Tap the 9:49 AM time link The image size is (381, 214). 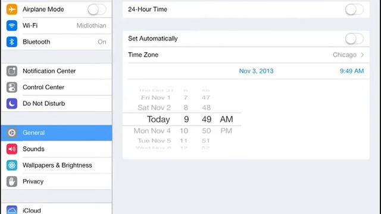tap(352, 71)
